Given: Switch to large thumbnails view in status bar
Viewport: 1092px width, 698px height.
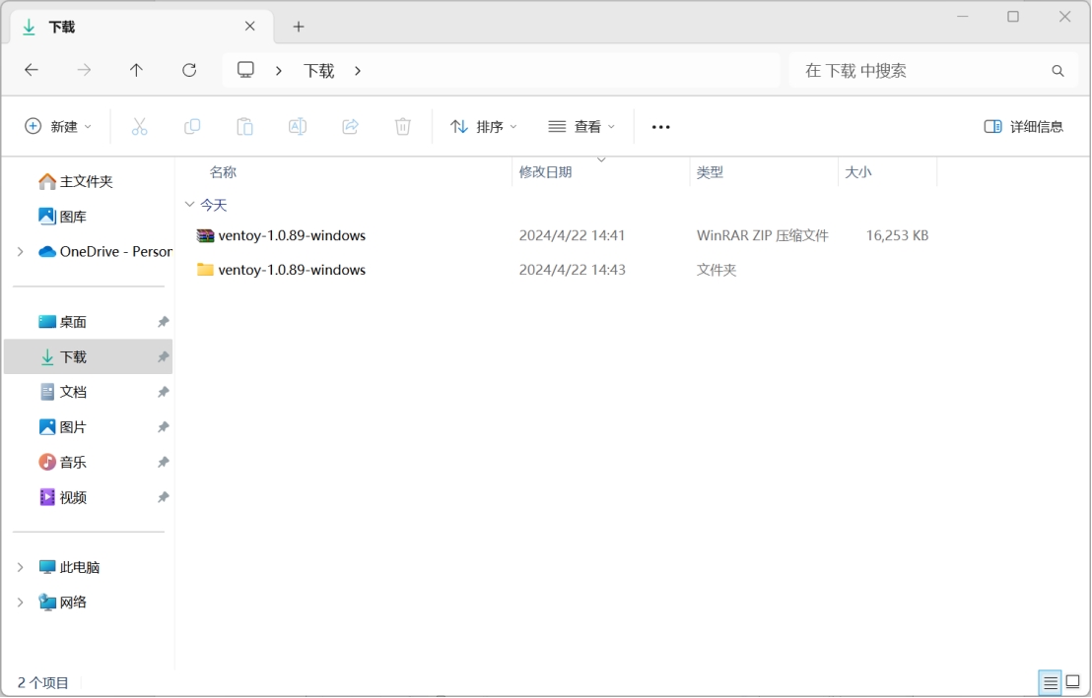Looking at the screenshot, I should (1073, 682).
